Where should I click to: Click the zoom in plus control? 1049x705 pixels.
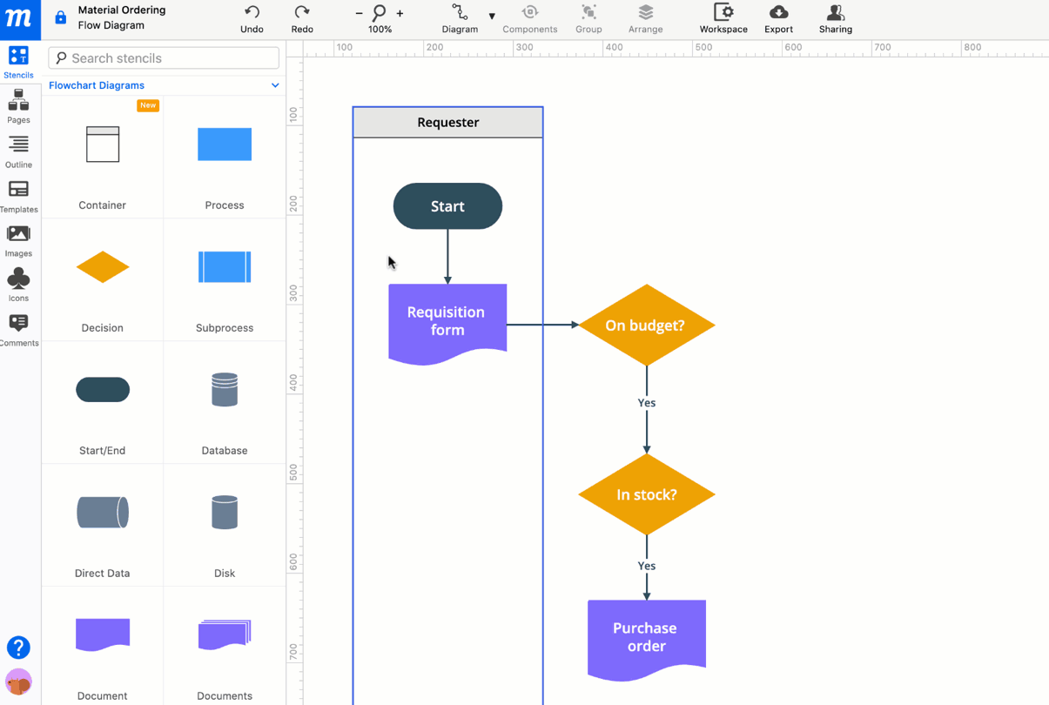(400, 15)
